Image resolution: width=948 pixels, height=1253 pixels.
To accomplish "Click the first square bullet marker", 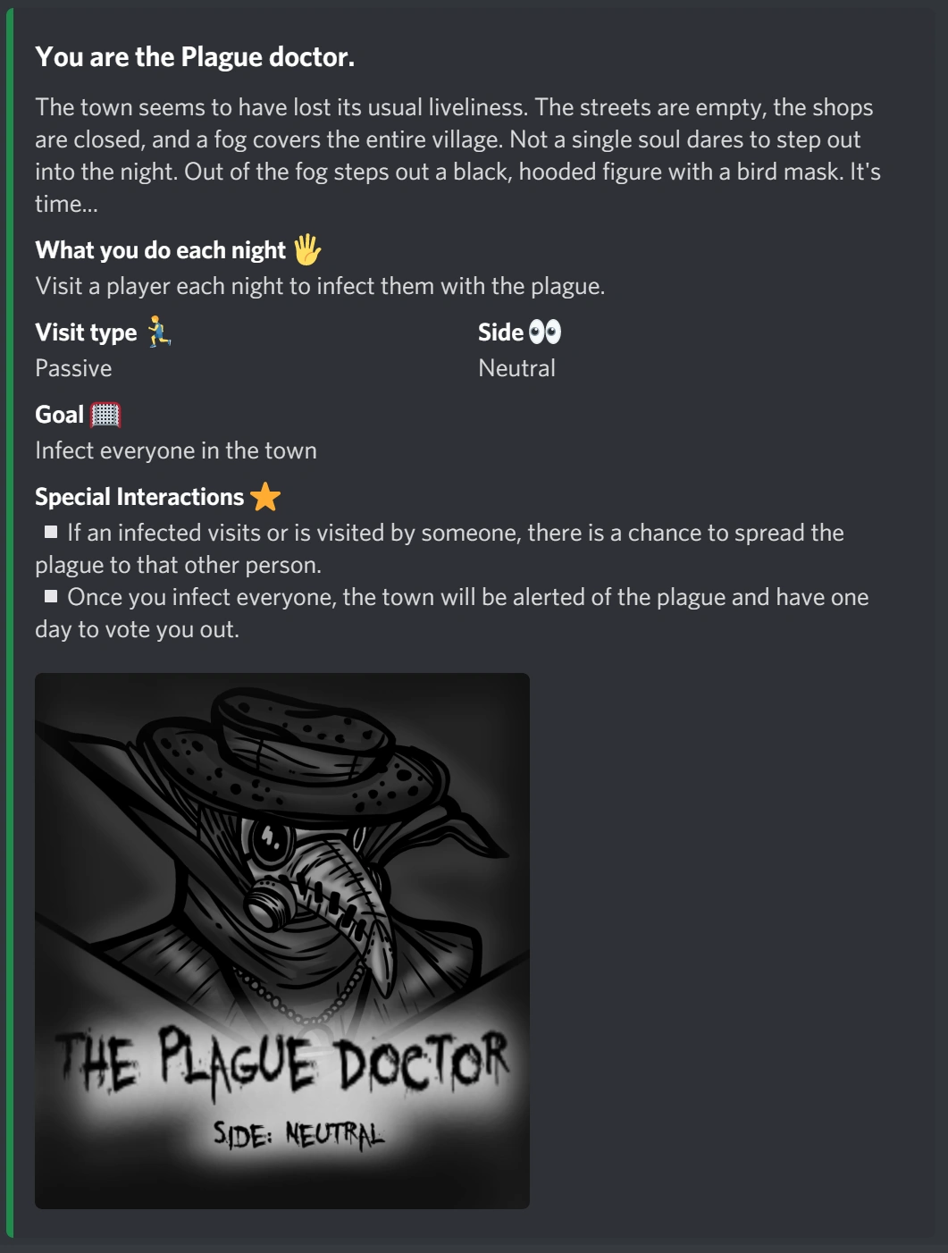I will [51, 532].
